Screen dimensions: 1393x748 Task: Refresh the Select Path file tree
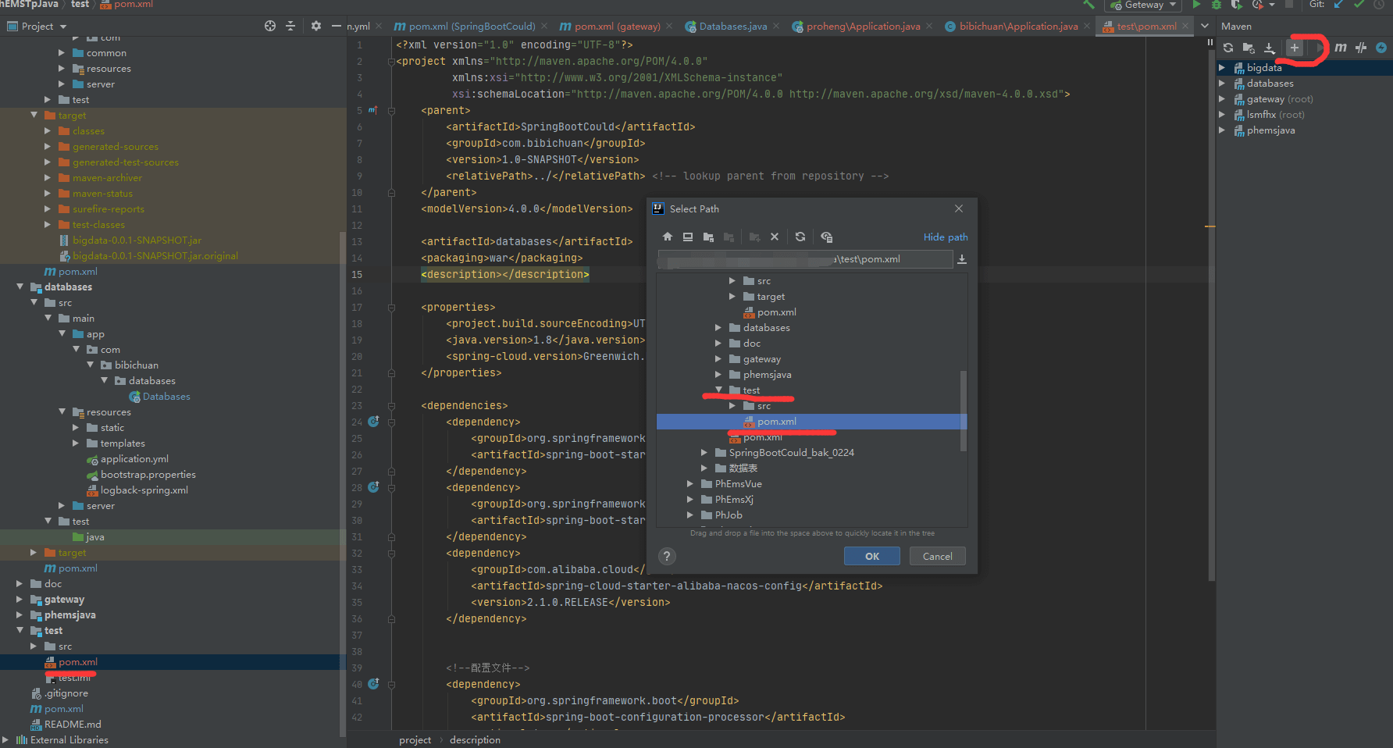[800, 237]
